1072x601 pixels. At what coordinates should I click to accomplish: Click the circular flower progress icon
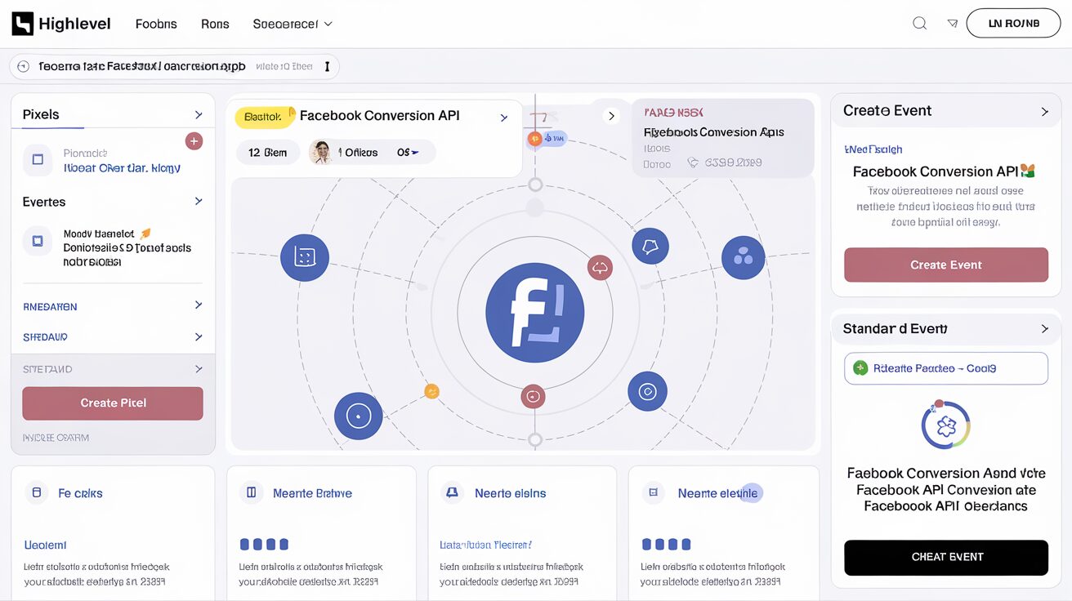coord(945,425)
